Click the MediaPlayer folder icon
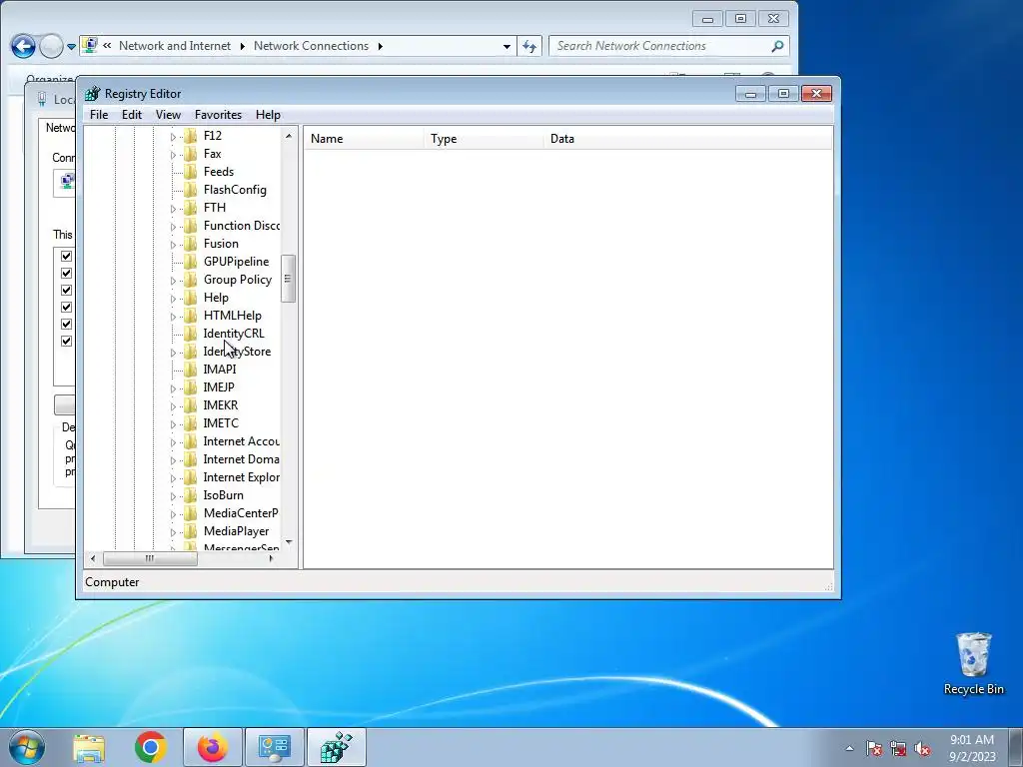Image resolution: width=1023 pixels, height=767 pixels. [x=191, y=531]
